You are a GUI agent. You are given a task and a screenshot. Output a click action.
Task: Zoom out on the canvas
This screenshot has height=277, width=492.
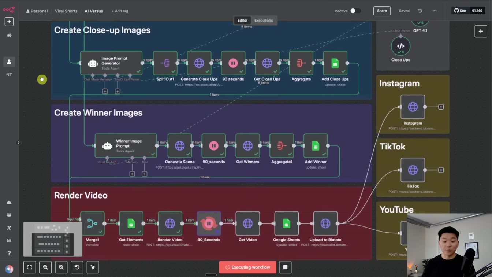pos(61,267)
